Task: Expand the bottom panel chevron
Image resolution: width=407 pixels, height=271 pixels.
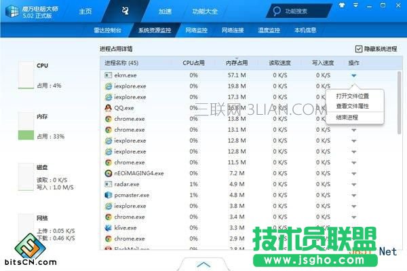Action: tap(203, 264)
